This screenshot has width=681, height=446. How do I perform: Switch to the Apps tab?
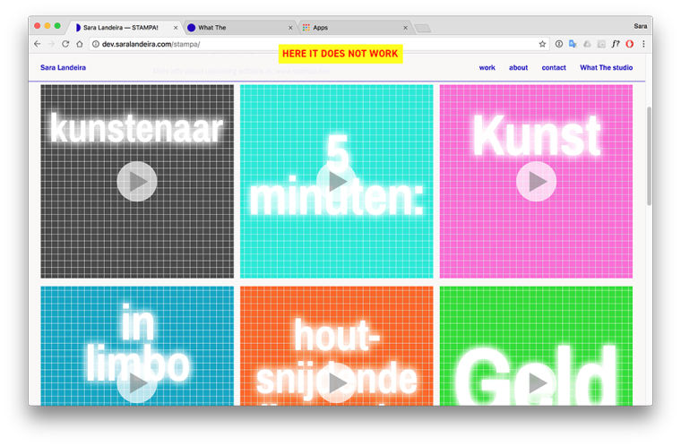349,28
